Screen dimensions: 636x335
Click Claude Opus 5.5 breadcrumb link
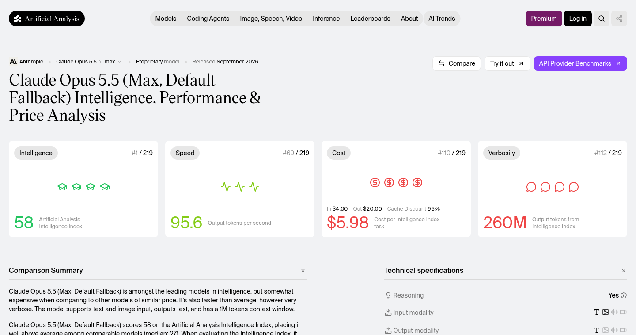click(76, 62)
